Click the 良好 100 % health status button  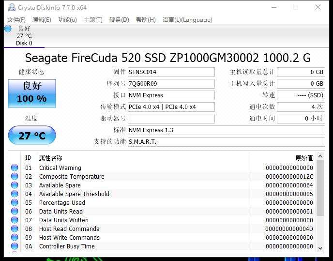pyautogui.click(x=32, y=93)
